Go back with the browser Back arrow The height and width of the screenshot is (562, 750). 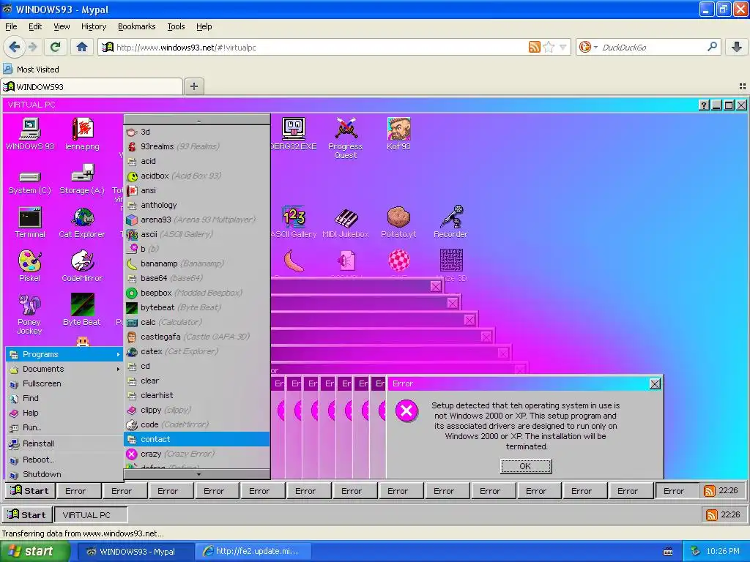15,47
